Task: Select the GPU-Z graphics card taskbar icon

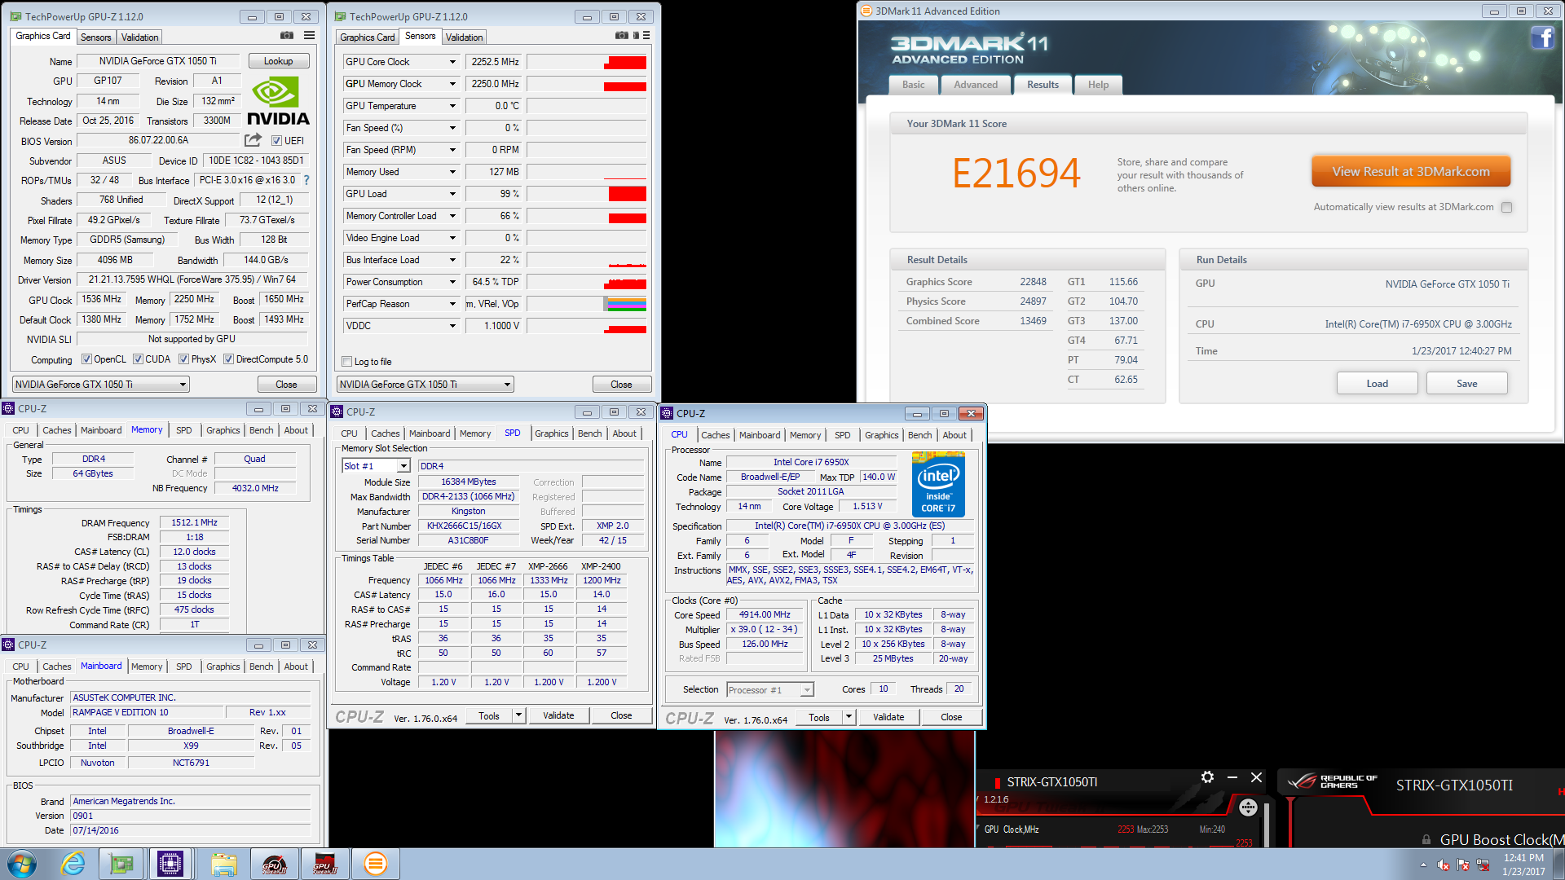Action: pos(121,864)
